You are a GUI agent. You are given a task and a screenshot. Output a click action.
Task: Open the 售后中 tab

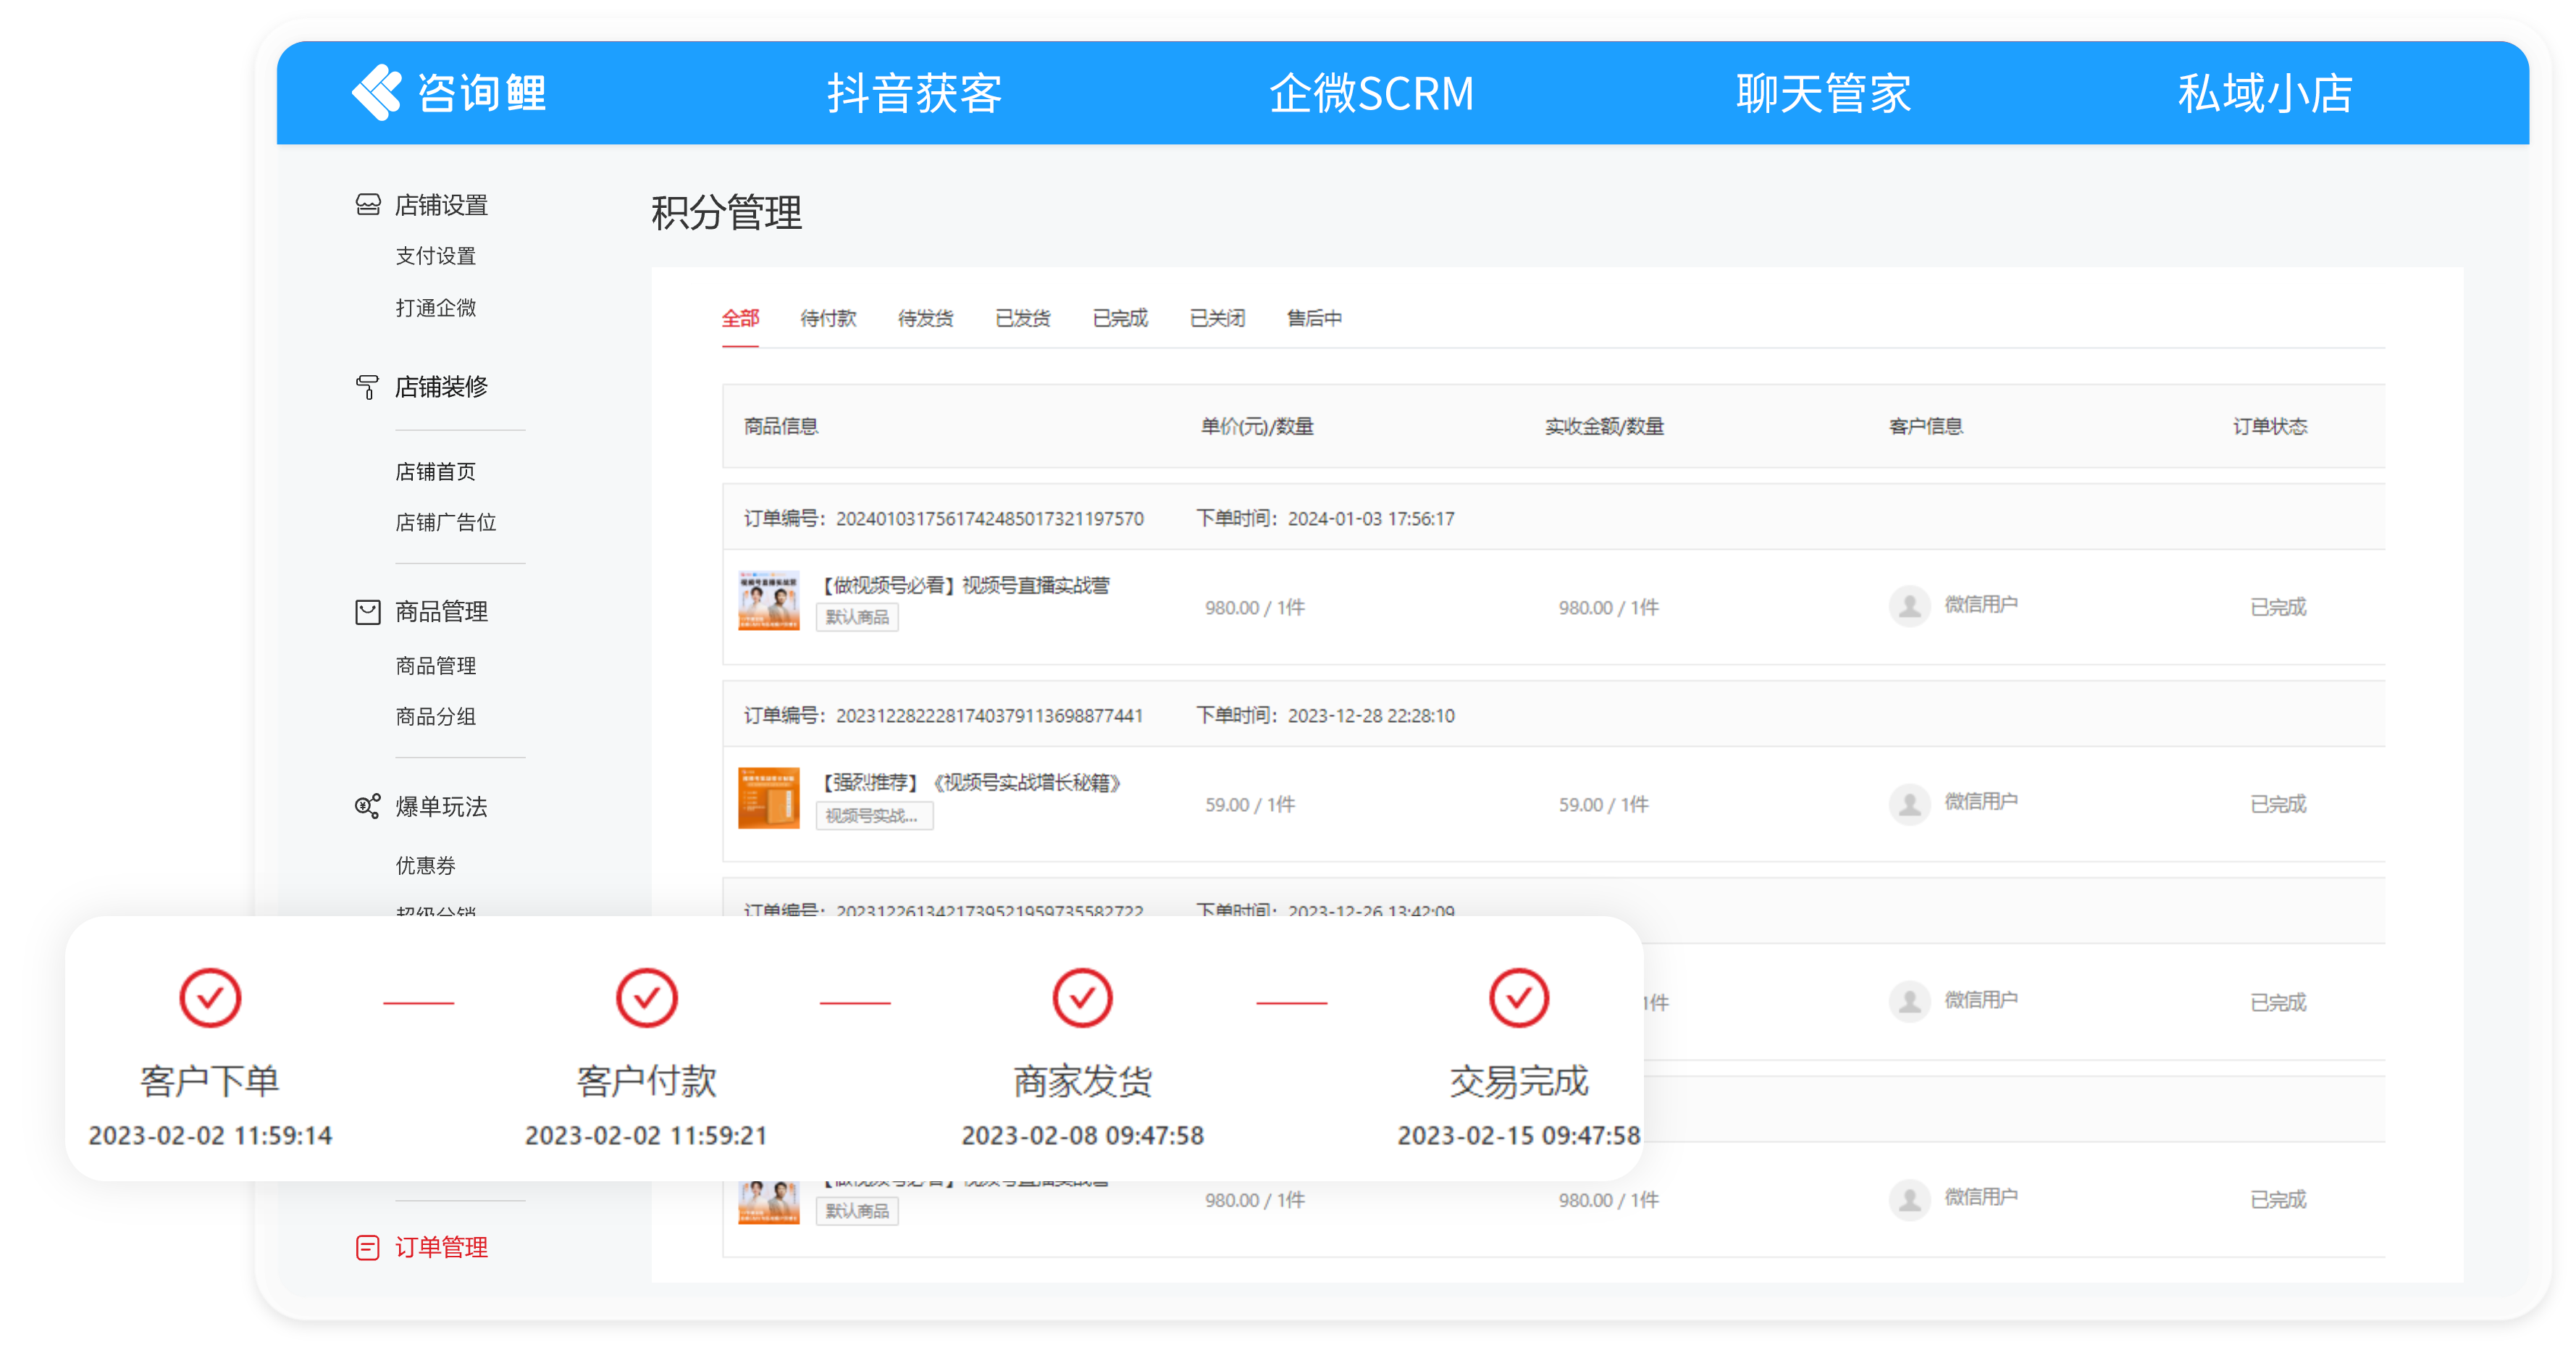coord(1315,318)
